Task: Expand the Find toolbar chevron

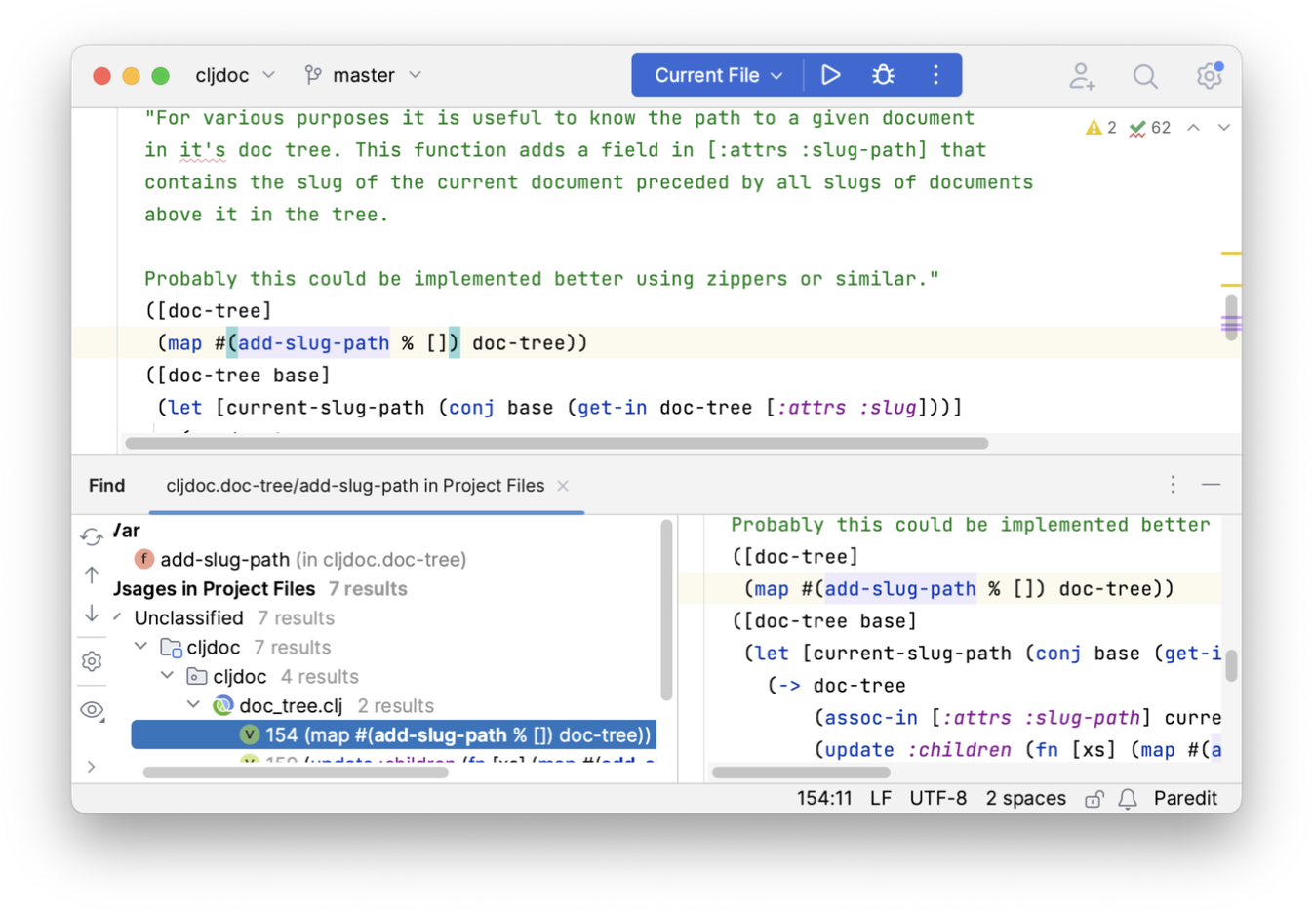Action: [91, 767]
